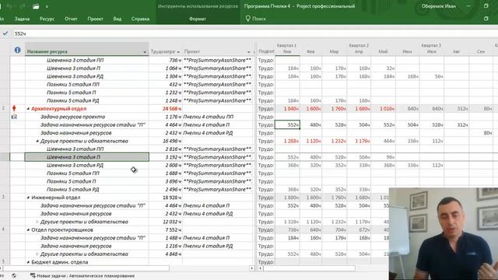This screenshot has width=498, height=280.
Task: Open the Задача ribbon tab
Action: 22,19
